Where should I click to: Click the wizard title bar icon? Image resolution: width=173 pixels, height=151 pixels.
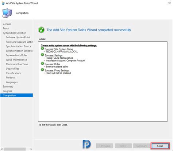click(x=3, y=3)
